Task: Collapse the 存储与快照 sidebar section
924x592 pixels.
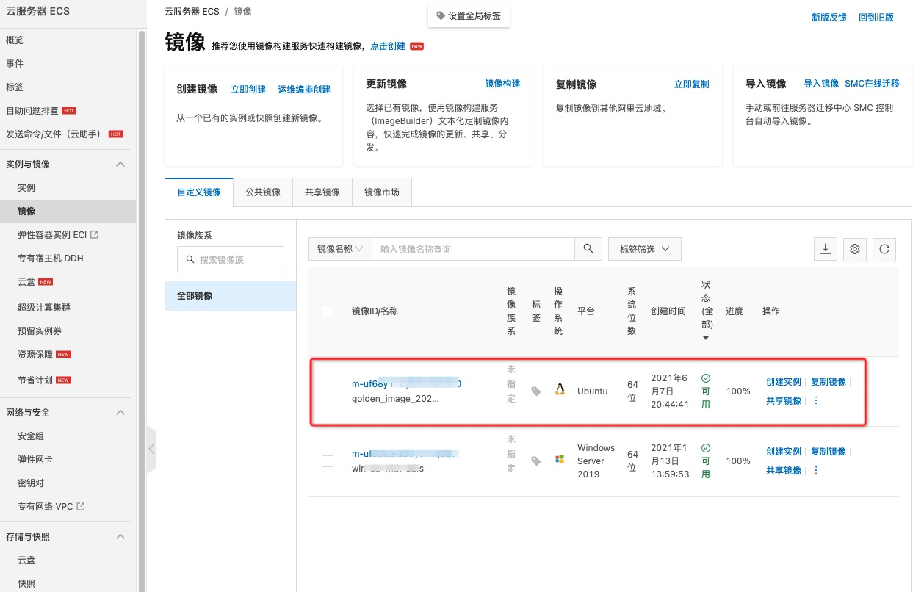Action: tap(120, 537)
